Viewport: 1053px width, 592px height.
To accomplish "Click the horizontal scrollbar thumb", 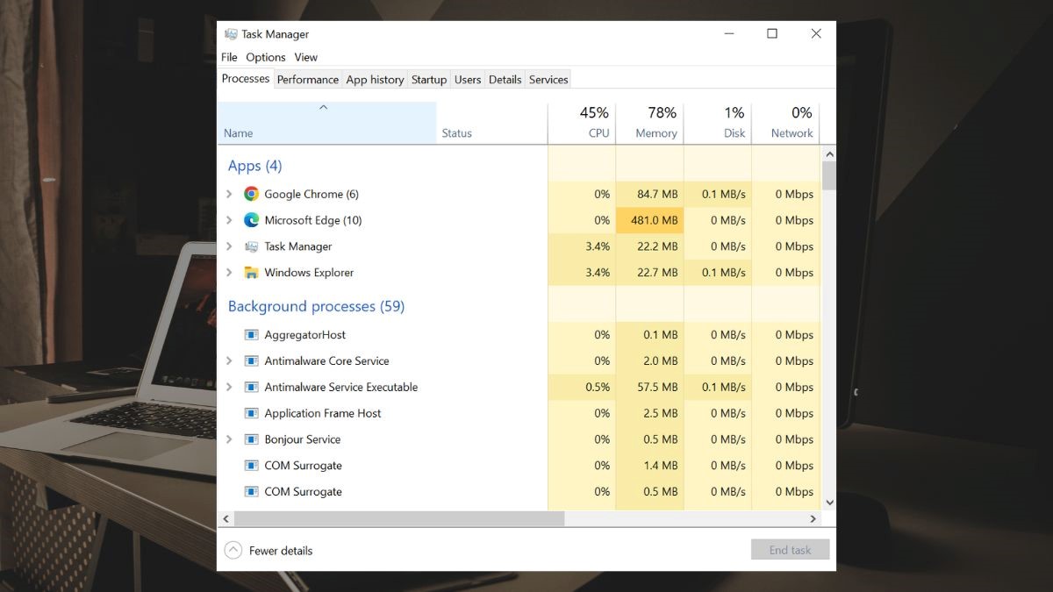I will point(399,519).
